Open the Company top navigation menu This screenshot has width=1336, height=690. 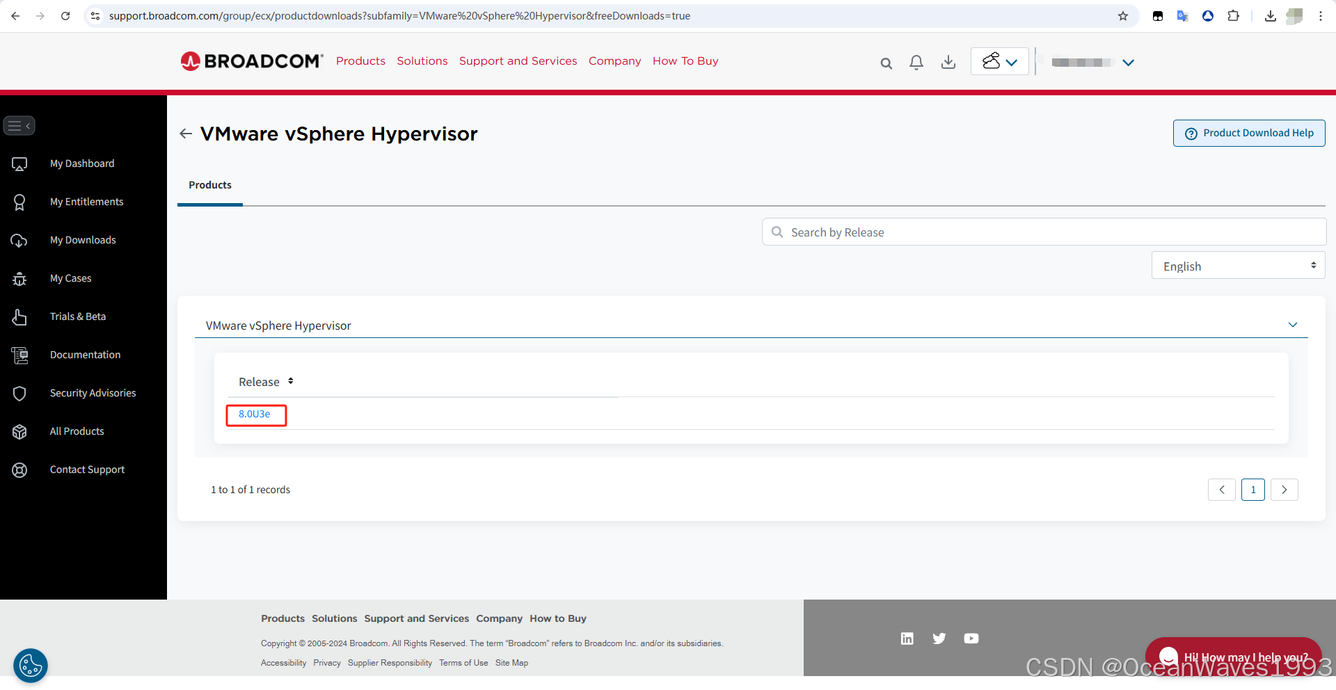click(615, 61)
